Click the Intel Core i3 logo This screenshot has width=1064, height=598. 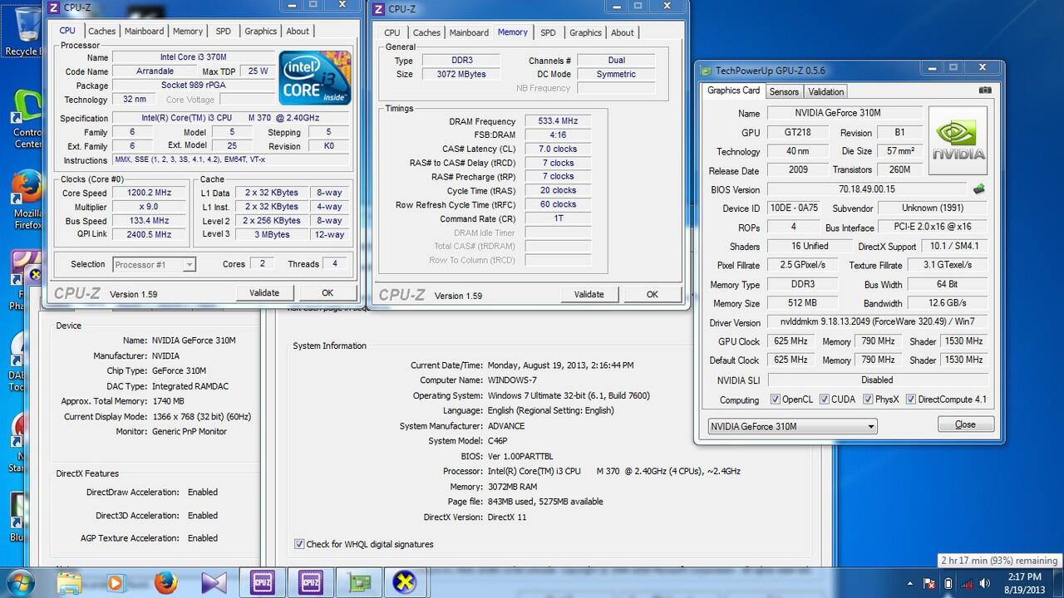[x=314, y=78]
